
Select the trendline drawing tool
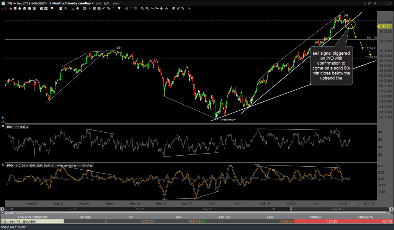[x=131, y=9]
